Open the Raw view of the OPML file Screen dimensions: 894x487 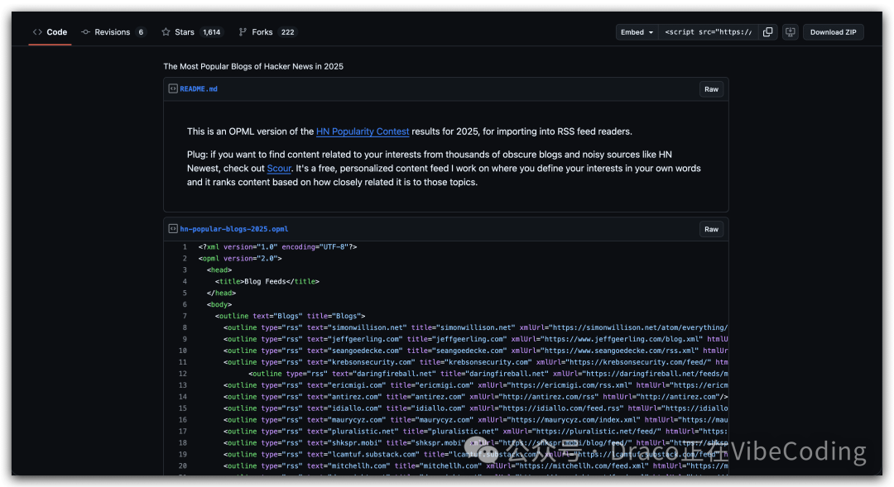point(711,229)
